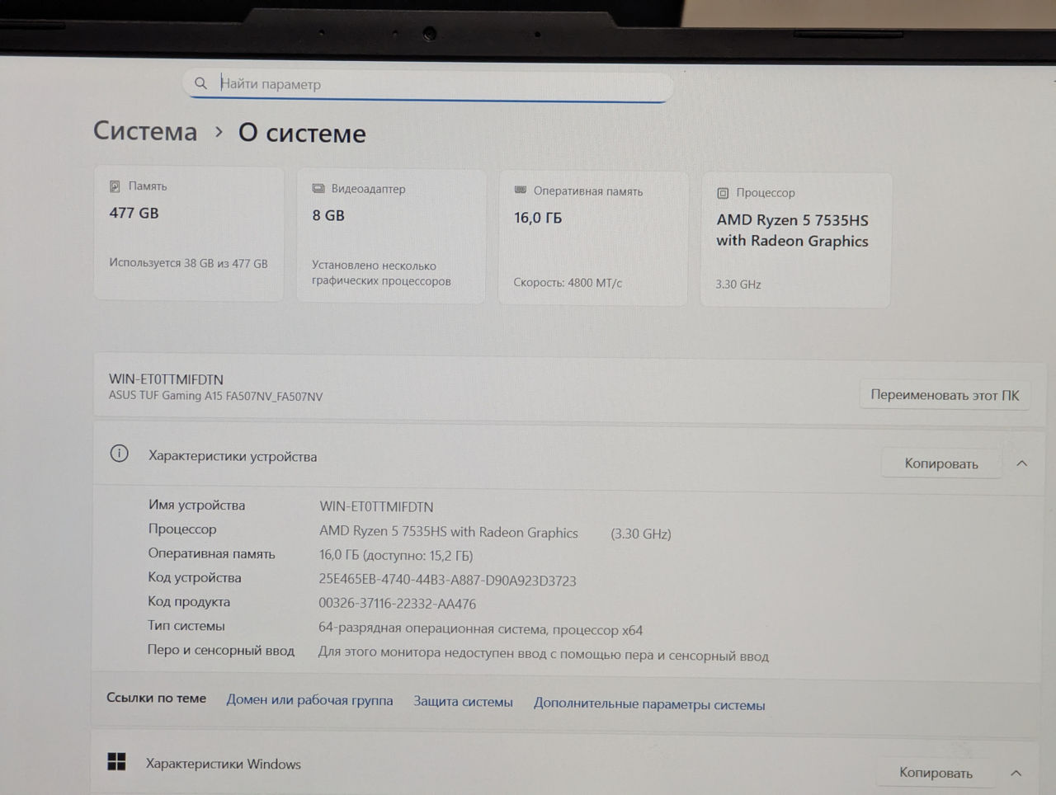Image resolution: width=1056 pixels, height=795 pixels.
Task: Collapse the Характеристики устройства section chevron
Action: click(x=1021, y=463)
